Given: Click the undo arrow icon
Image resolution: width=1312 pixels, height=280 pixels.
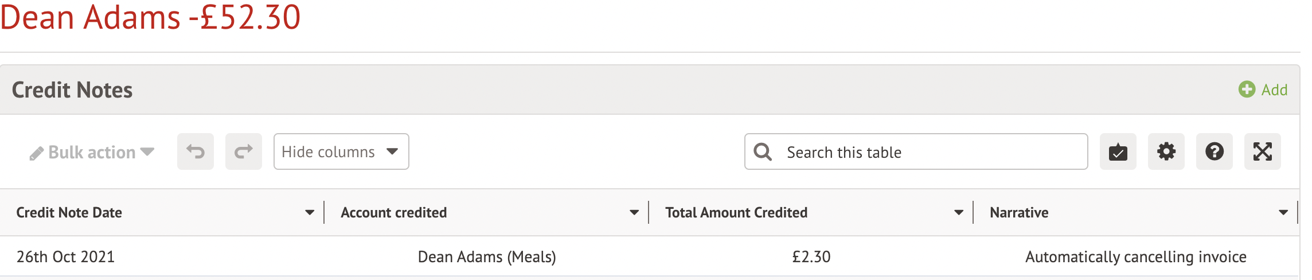Looking at the screenshot, I should [x=196, y=152].
